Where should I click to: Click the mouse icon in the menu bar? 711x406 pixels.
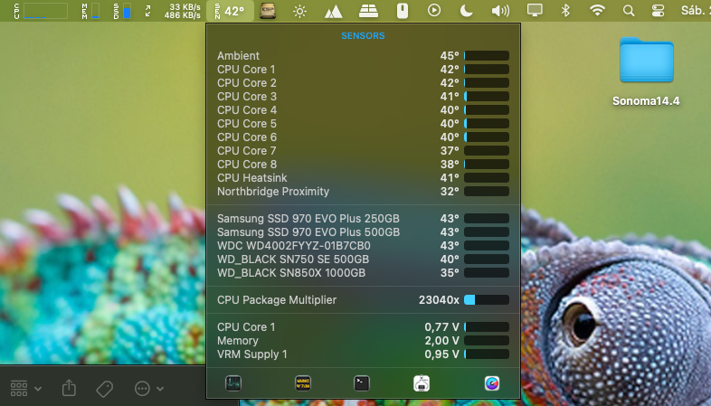point(403,11)
